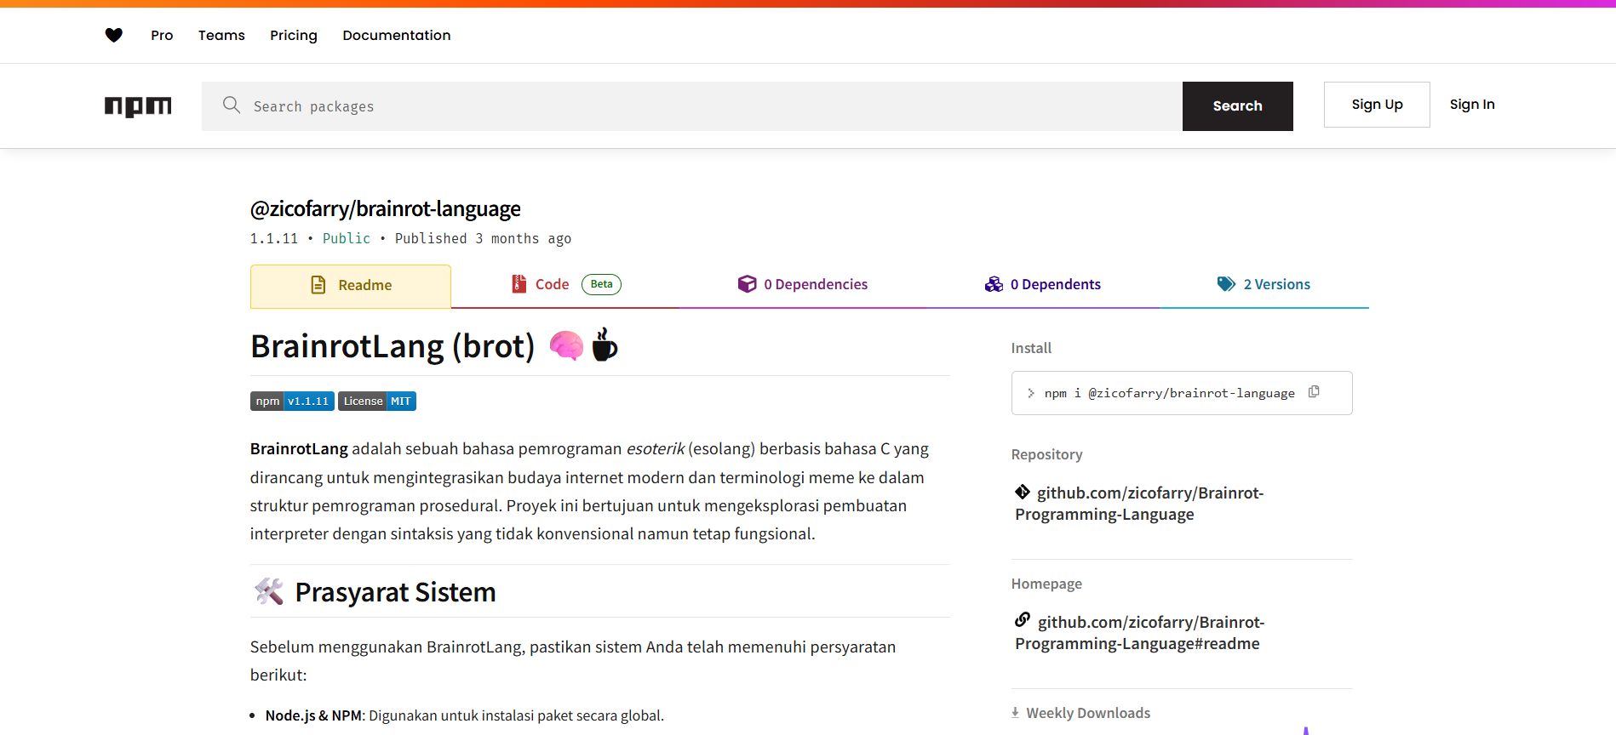Click the magnifier icon in search bar
This screenshot has height=735, width=1616.
coord(232,105)
